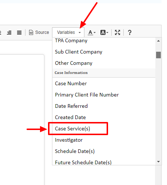Toggle the Variables dropdown

pos(68,32)
